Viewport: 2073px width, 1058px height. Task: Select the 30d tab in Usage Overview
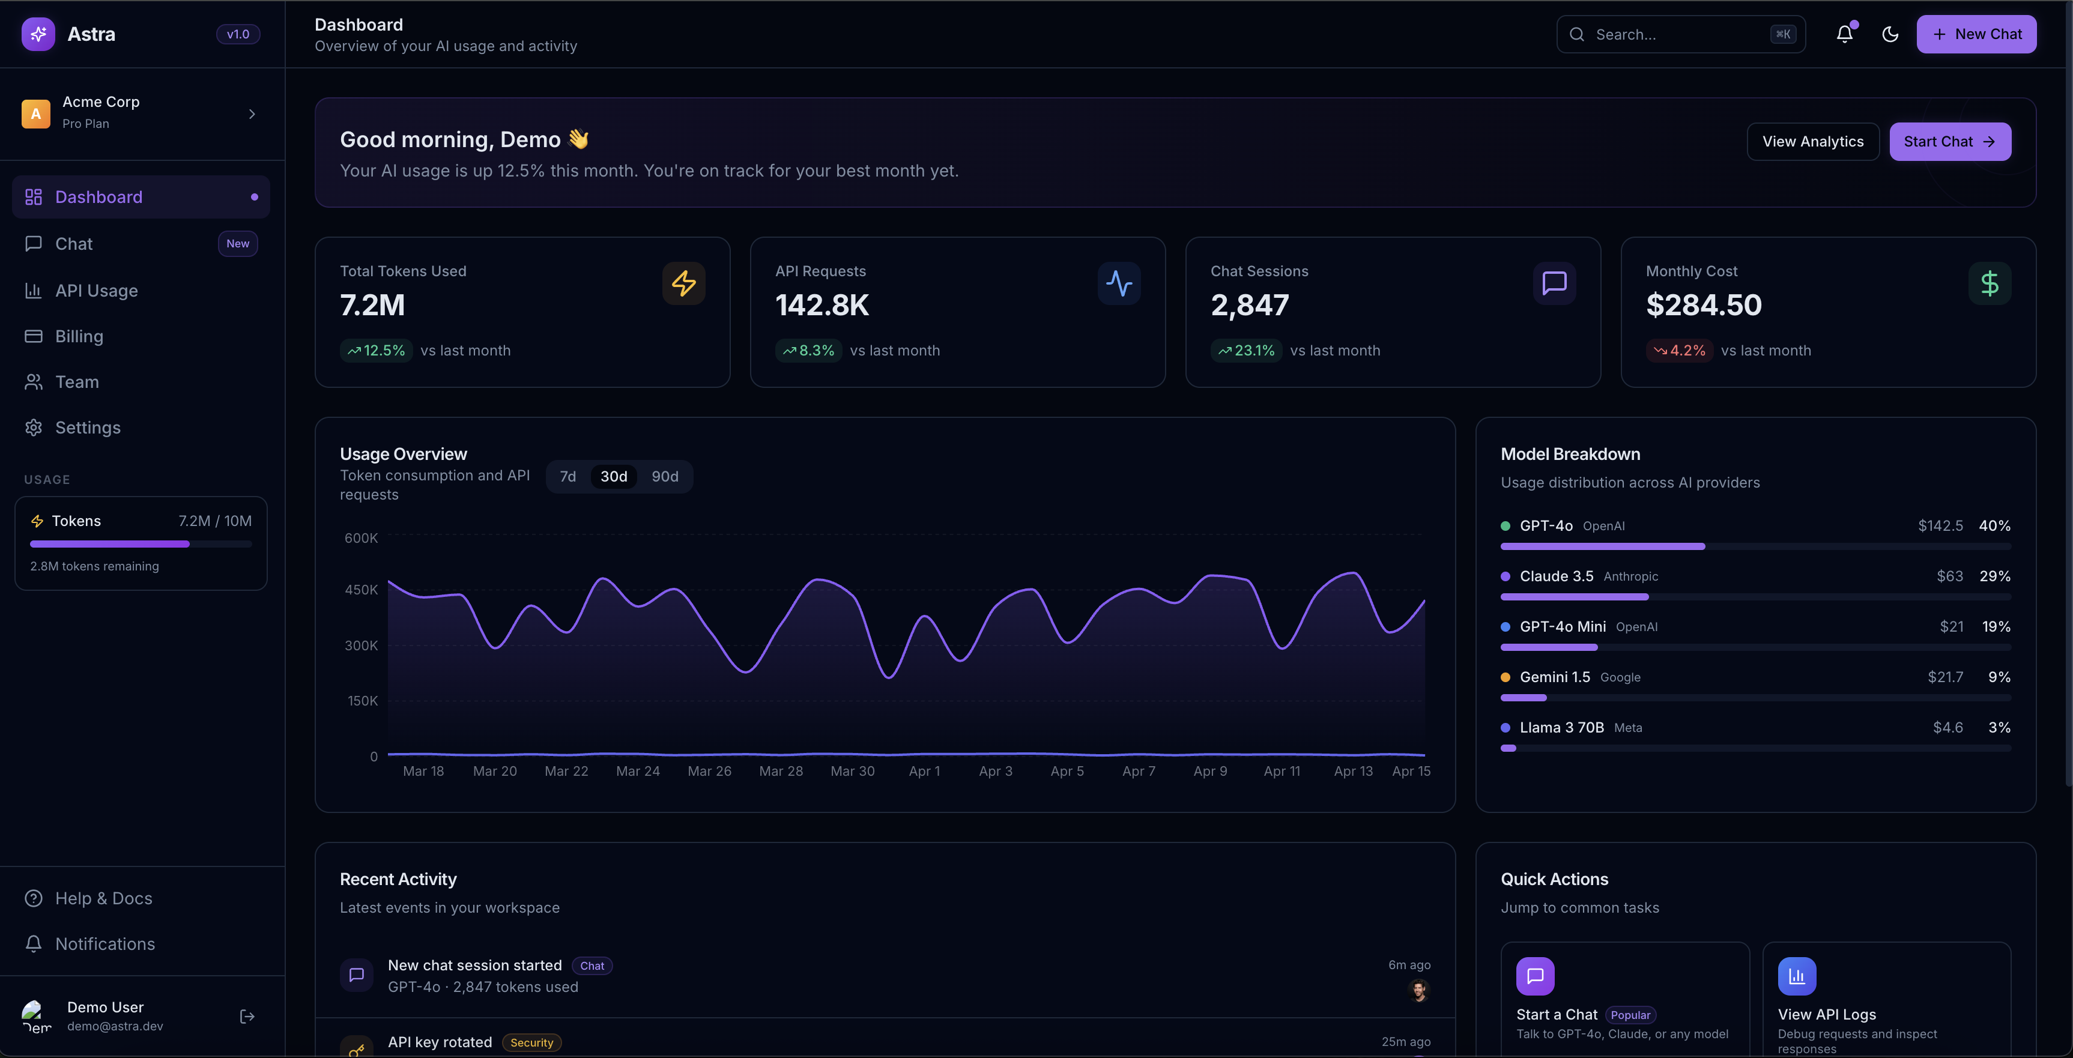[x=614, y=476]
